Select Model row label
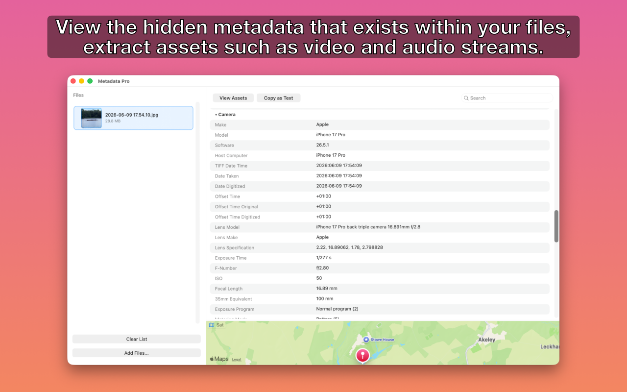Screen dimensions: 627x392 pyautogui.click(x=221, y=135)
